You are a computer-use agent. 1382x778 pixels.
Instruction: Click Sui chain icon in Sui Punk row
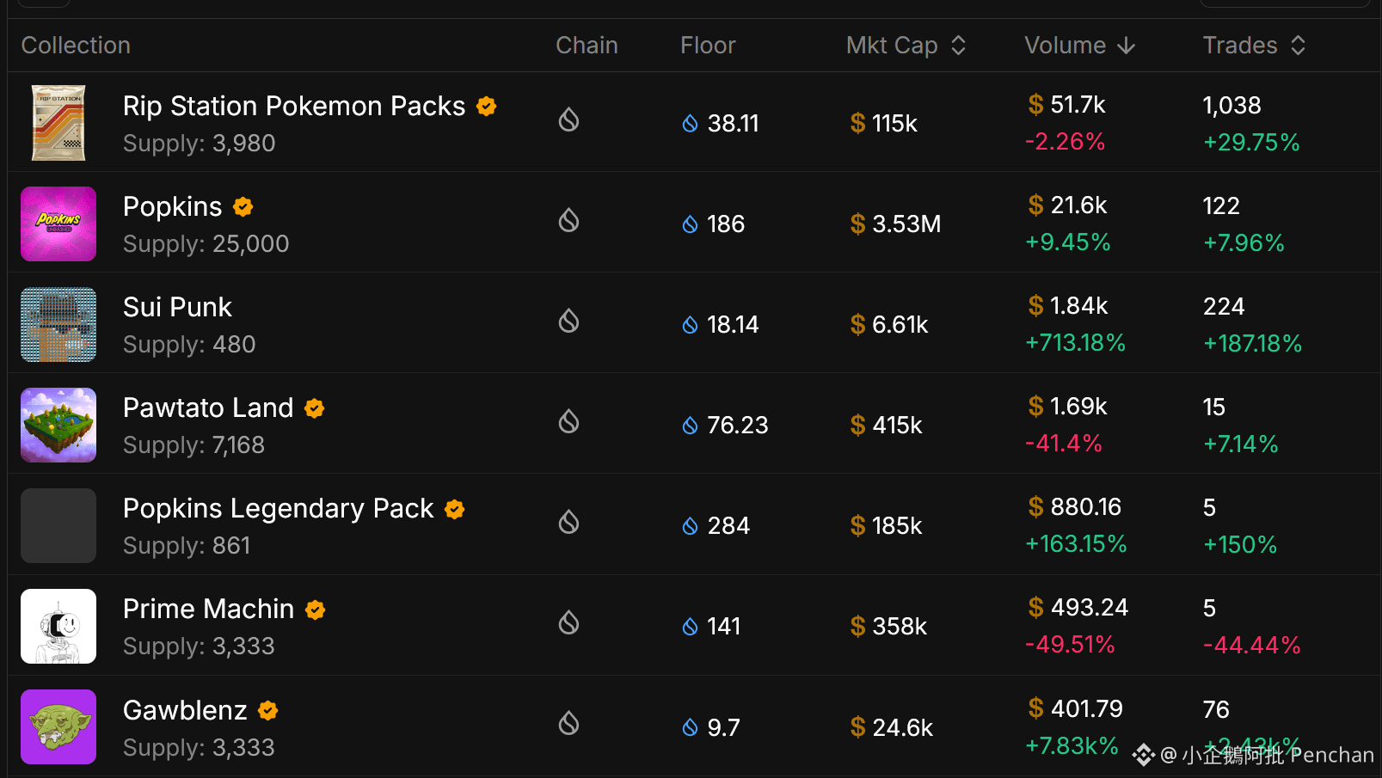point(568,321)
